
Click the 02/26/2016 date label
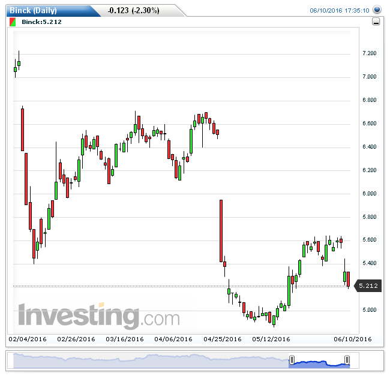pyautogui.click(x=76, y=339)
